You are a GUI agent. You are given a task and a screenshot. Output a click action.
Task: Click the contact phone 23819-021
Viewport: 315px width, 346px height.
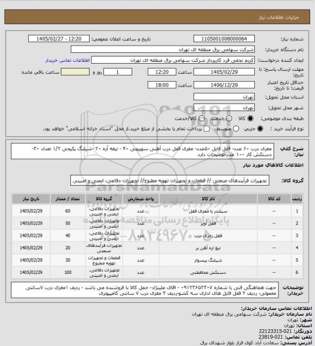click(271, 337)
